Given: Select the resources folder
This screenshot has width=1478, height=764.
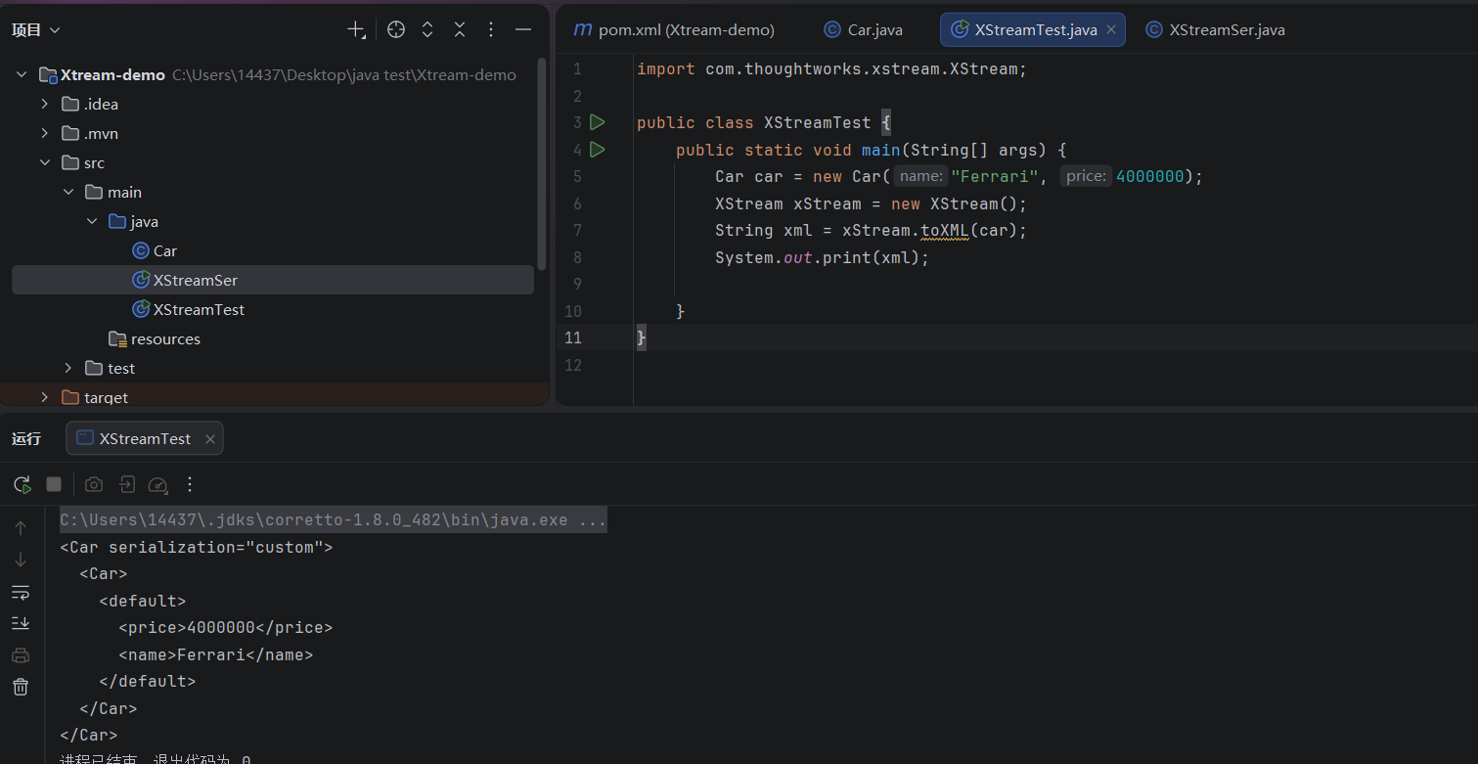Looking at the screenshot, I should [x=155, y=338].
